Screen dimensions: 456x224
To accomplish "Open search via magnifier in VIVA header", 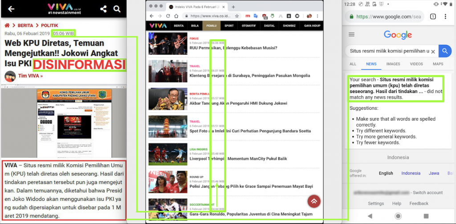I will 117,9.
